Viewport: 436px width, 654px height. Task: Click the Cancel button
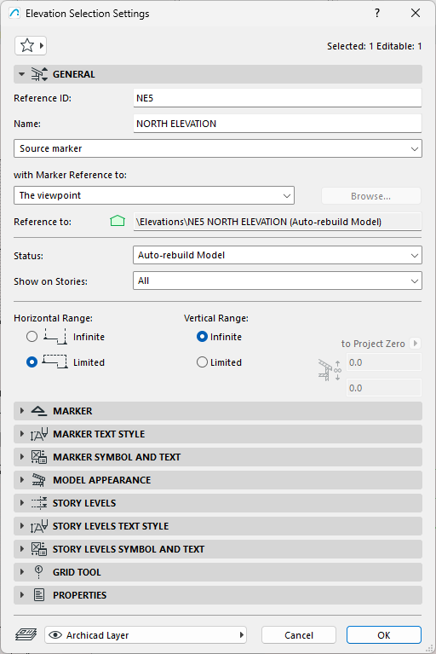[299, 635]
